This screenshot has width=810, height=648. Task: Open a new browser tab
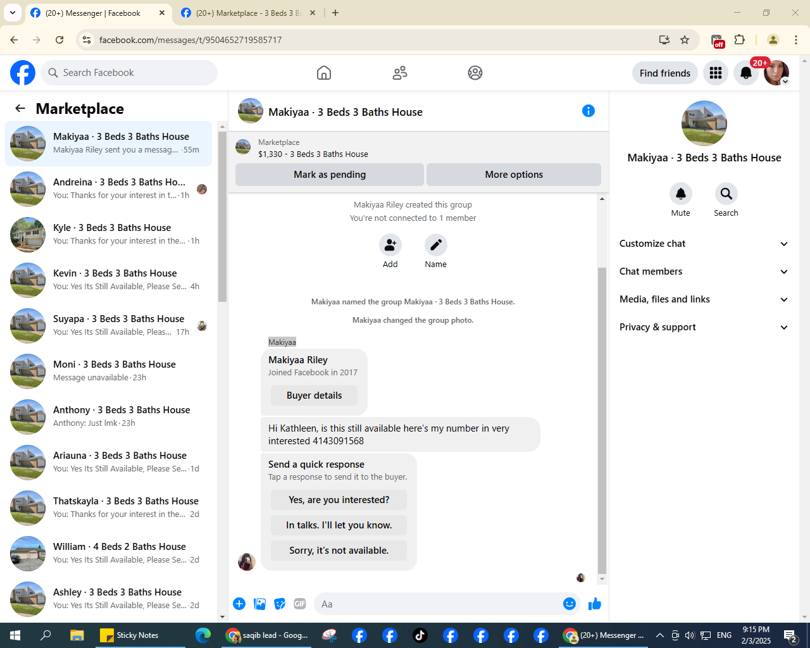pyautogui.click(x=335, y=13)
